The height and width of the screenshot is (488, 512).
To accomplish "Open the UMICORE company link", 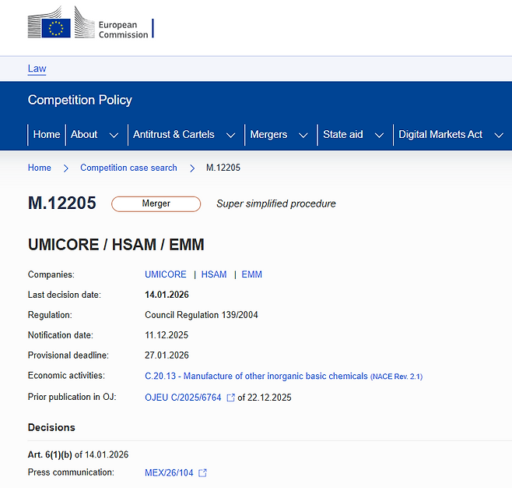I will point(166,274).
